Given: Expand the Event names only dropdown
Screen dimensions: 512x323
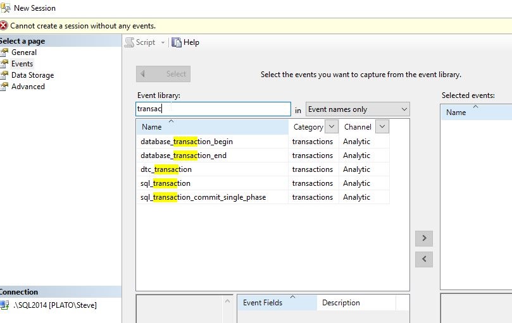Looking at the screenshot, I should click(358, 109).
